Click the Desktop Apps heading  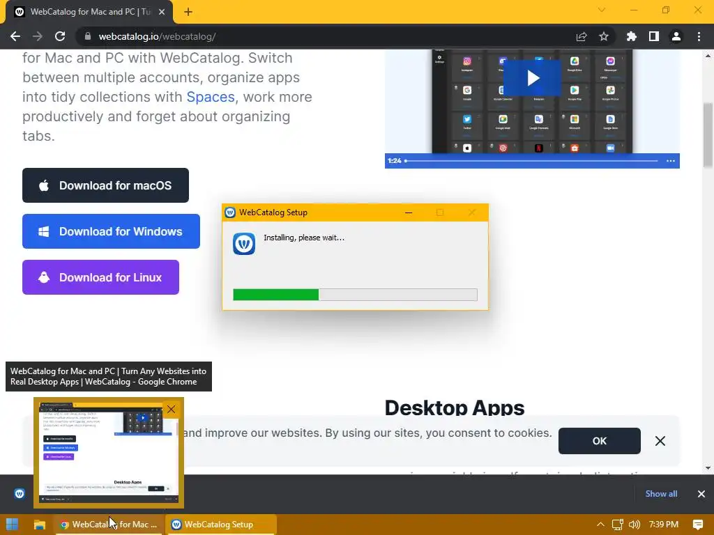tap(455, 407)
